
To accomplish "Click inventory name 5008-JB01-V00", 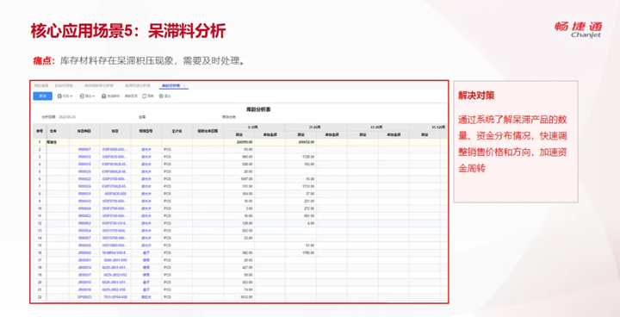I will coord(115,260).
